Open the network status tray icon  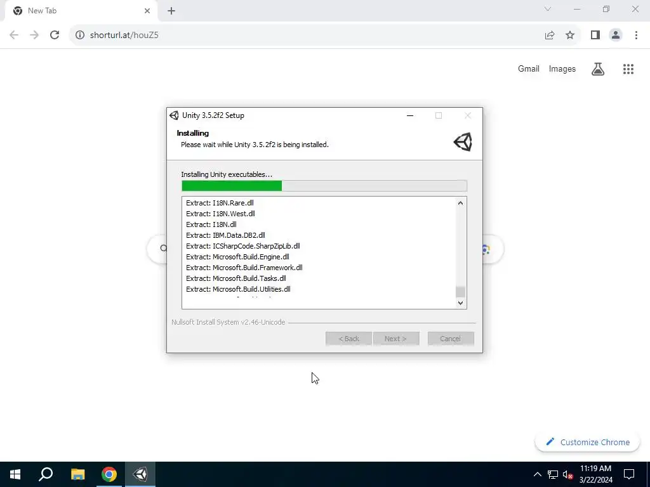553,474
